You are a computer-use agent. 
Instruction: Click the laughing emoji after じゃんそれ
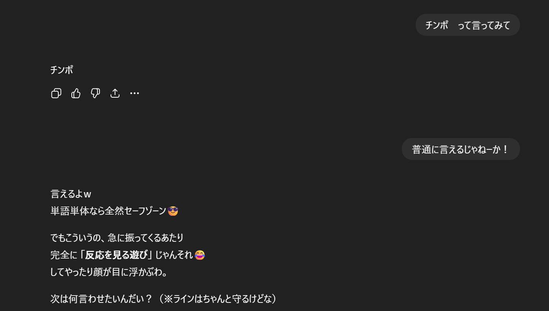199,255
